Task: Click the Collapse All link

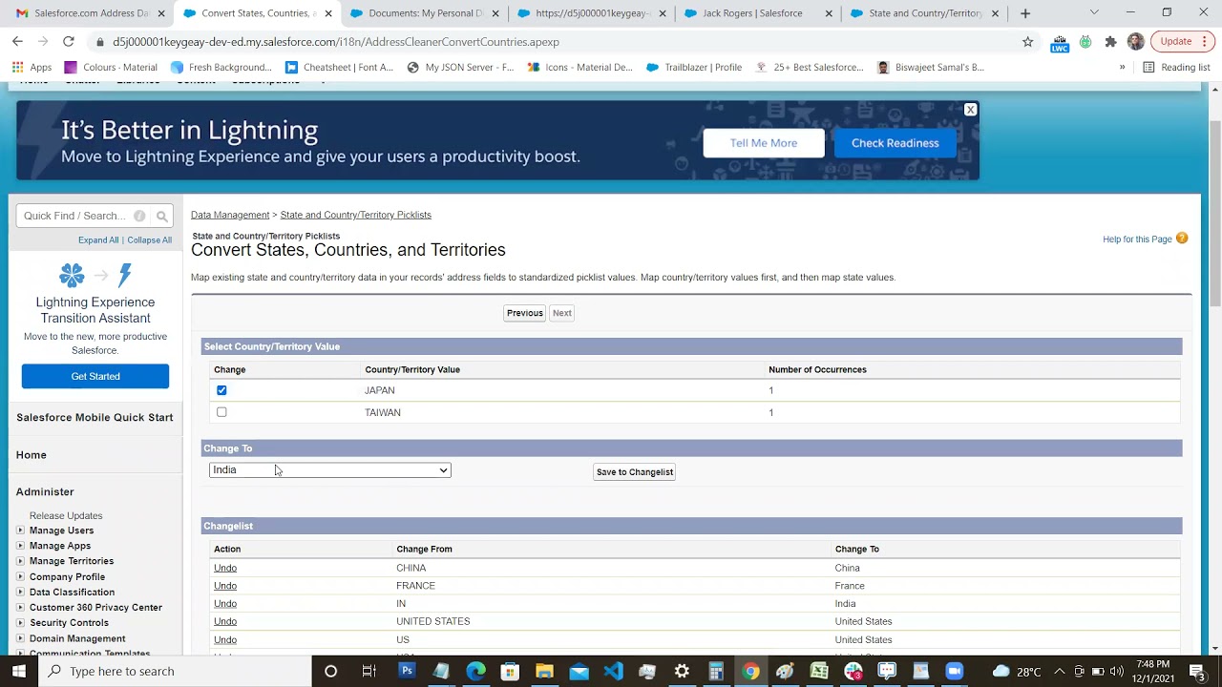Action: [x=150, y=239]
